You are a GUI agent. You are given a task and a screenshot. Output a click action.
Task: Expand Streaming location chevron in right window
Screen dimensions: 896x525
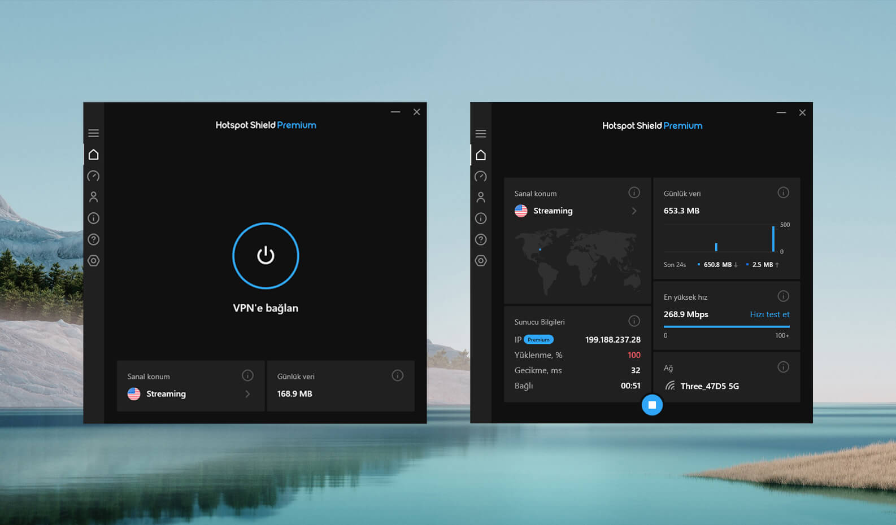tap(634, 211)
